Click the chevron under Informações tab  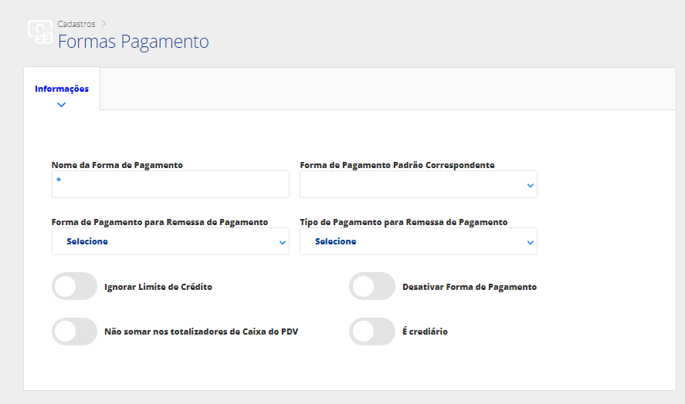coord(61,105)
